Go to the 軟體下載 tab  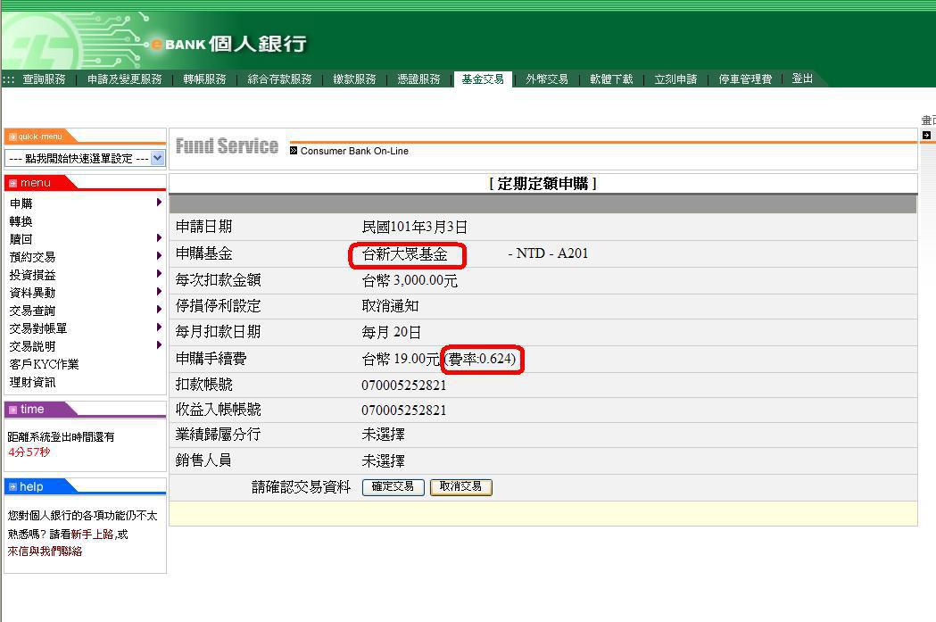pyautogui.click(x=611, y=79)
